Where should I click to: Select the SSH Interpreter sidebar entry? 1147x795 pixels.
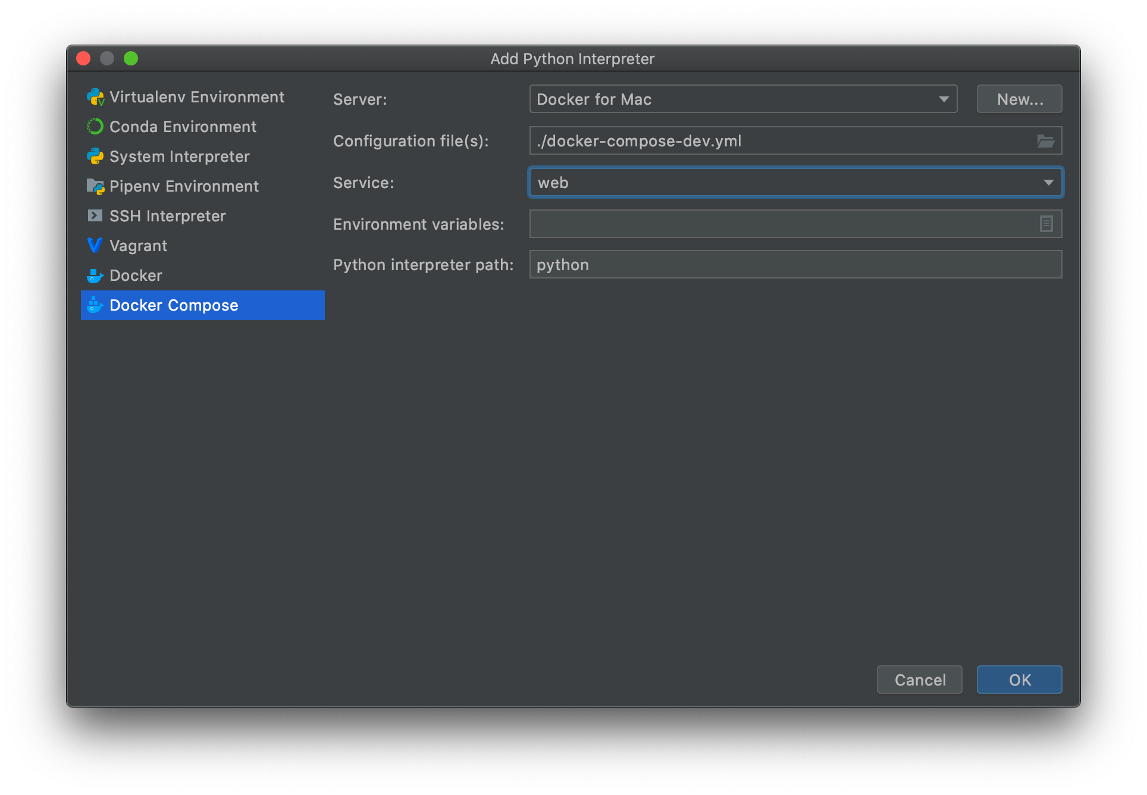(167, 215)
